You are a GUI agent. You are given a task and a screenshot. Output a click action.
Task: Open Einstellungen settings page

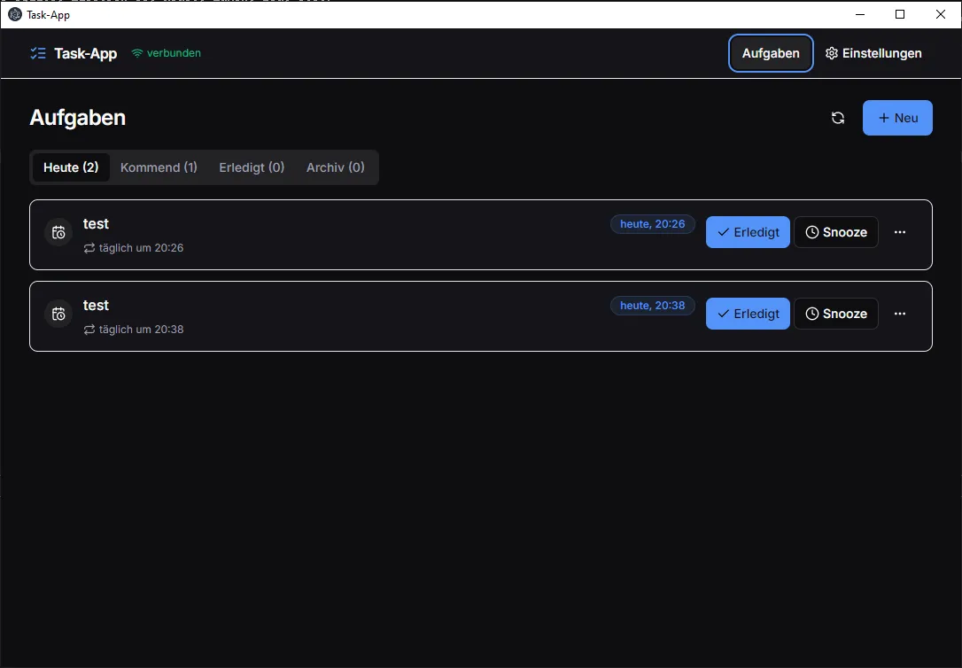click(873, 53)
